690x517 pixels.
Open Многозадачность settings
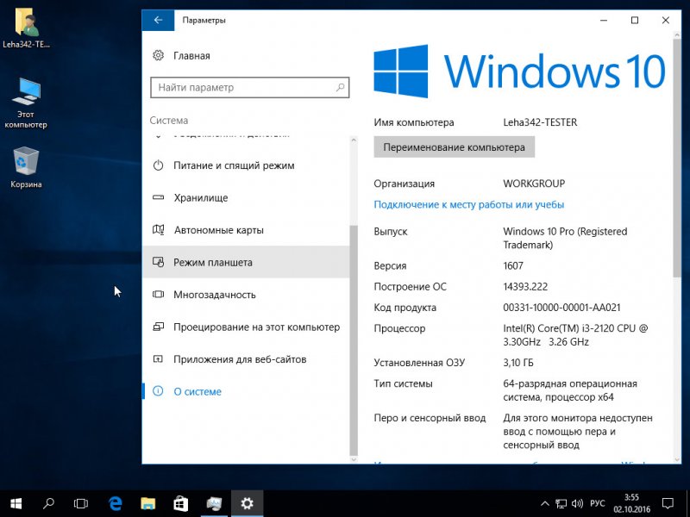[x=214, y=295]
